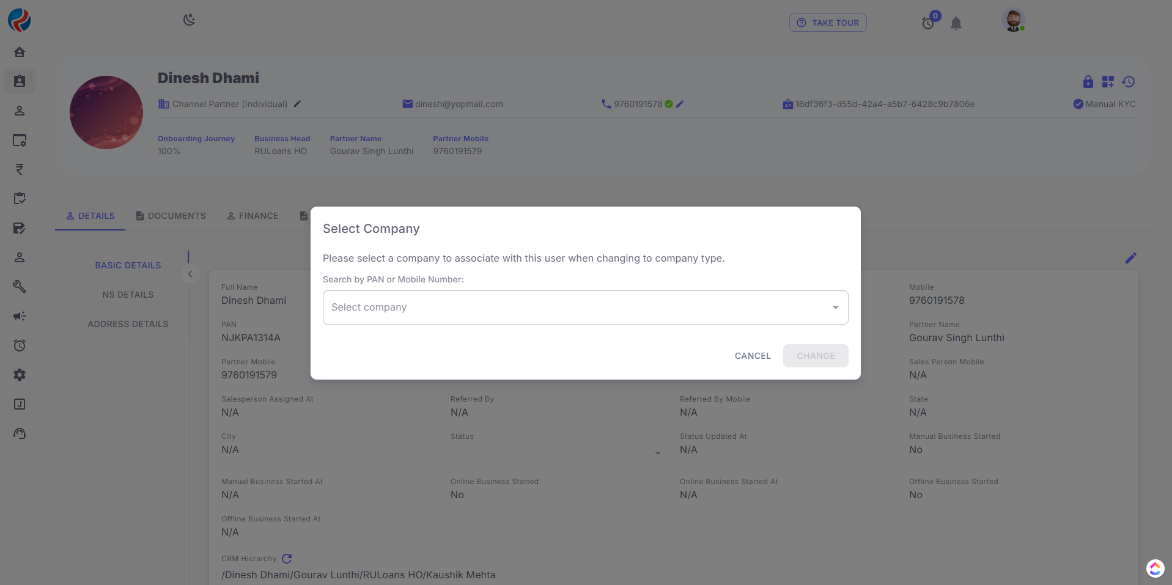Edit the mobile number pencil icon
The width and height of the screenshot is (1172, 585).
pos(680,104)
